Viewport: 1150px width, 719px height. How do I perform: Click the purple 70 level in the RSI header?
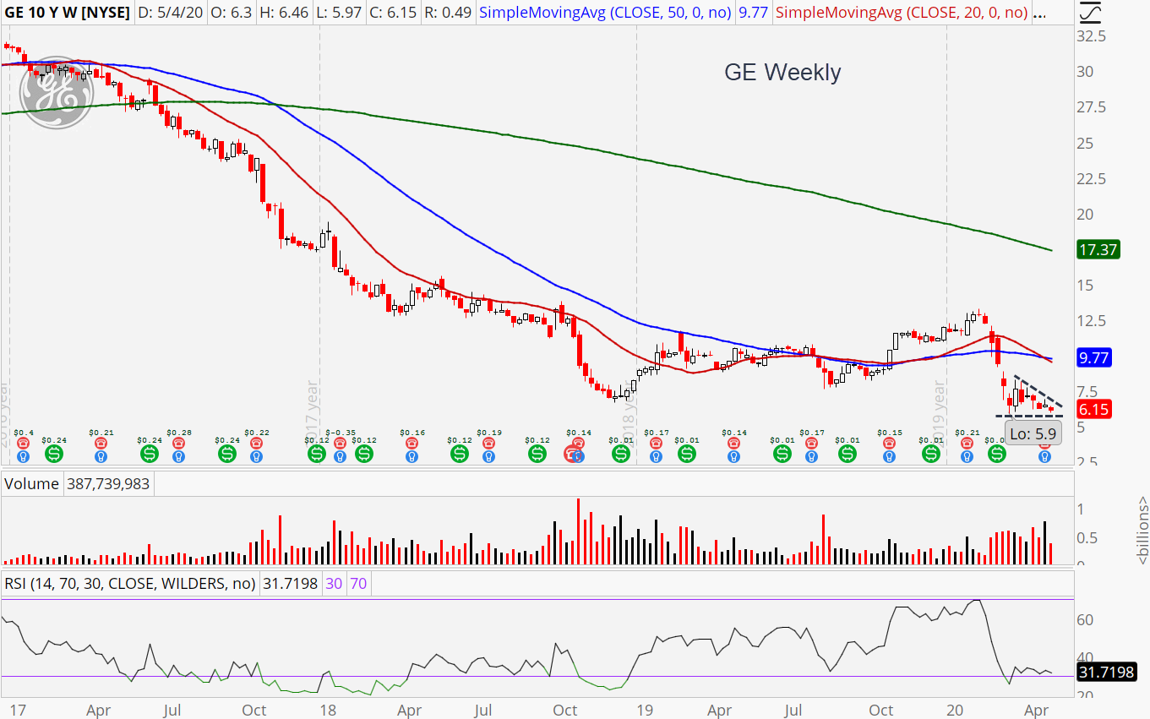[x=358, y=583]
